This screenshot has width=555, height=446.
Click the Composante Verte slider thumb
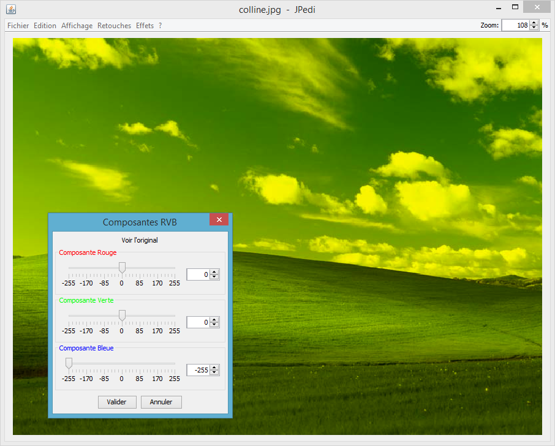coord(122,316)
